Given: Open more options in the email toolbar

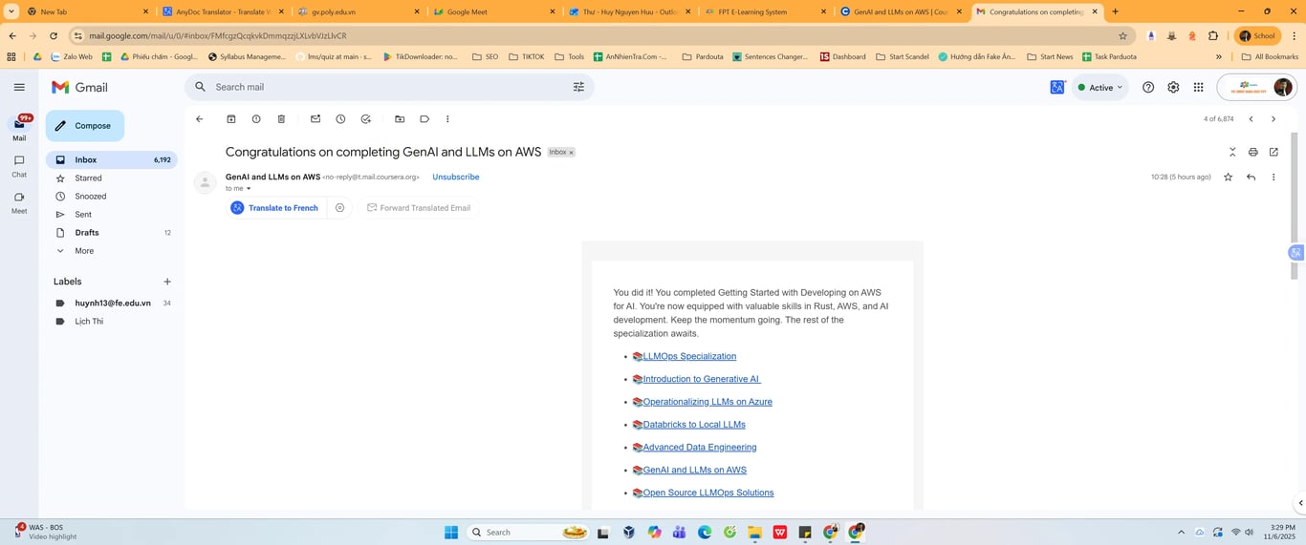Looking at the screenshot, I should (x=447, y=119).
